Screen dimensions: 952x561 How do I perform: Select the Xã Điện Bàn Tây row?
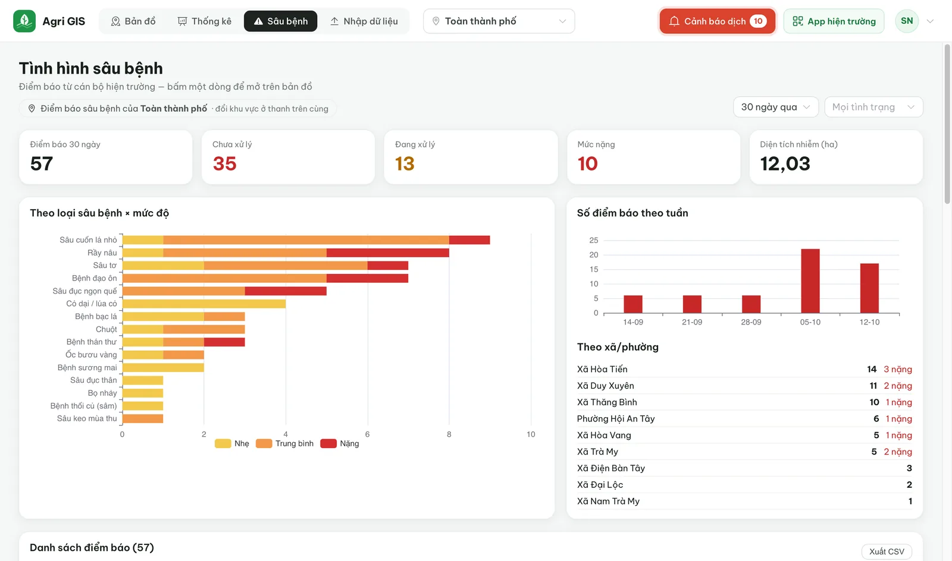[x=744, y=468]
